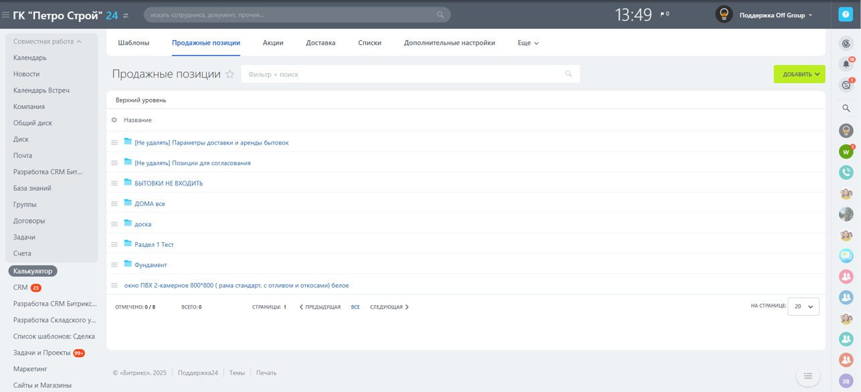The height and width of the screenshot is (392, 861).
Task: Open the teal telephony phone icon
Action: 846,173
